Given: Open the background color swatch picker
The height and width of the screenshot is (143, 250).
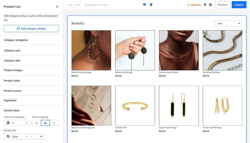Looking at the screenshot, I should coord(38,136).
